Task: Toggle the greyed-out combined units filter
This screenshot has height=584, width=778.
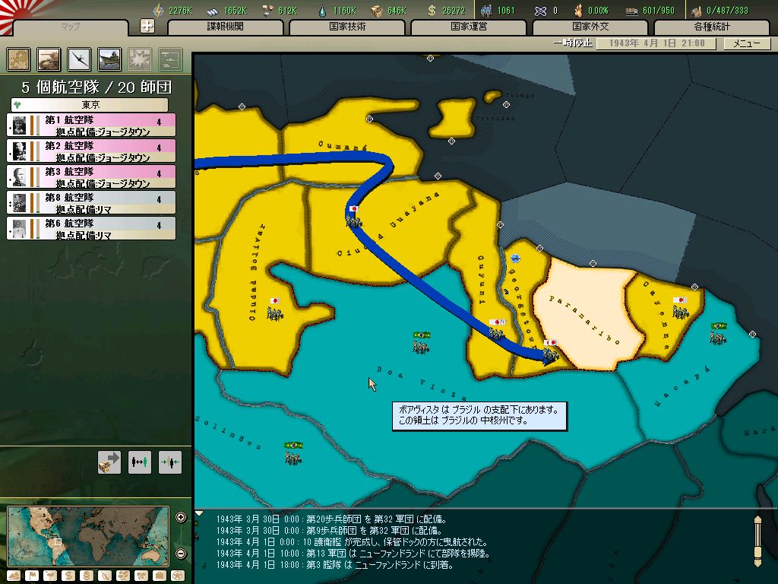Action: tap(170, 59)
